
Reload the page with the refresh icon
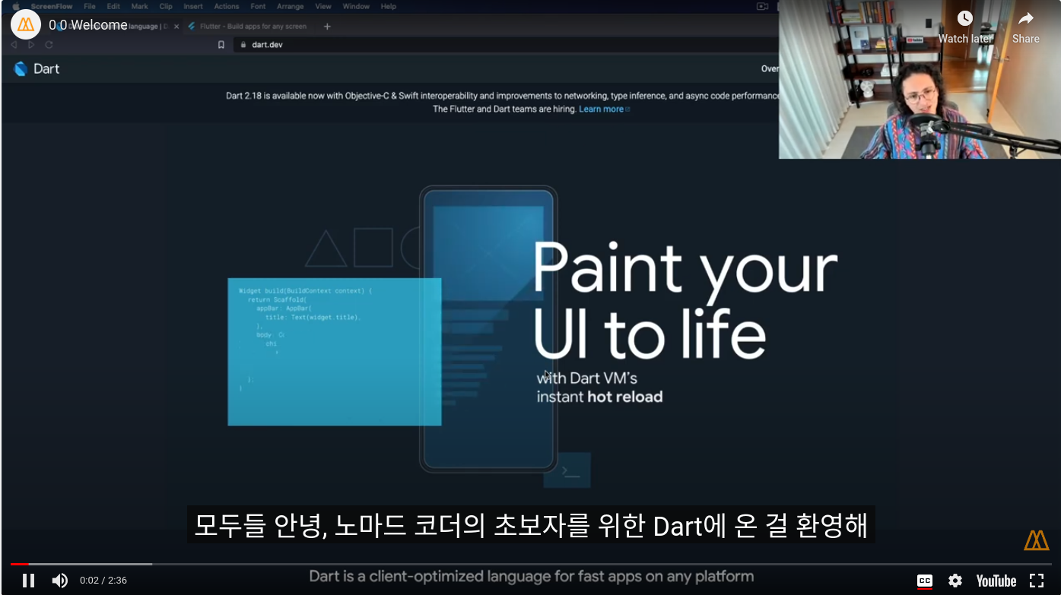coord(49,45)
